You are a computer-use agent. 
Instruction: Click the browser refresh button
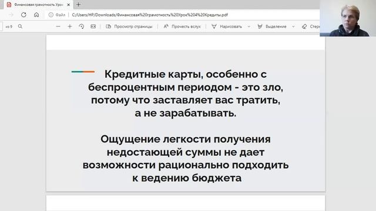23,15
